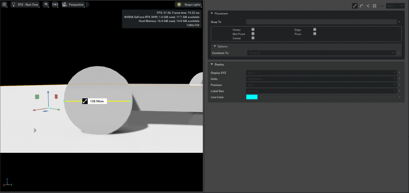Open the eye show/hide visibility menu
This screenshot has width=409, height=193.
[46, 4]
